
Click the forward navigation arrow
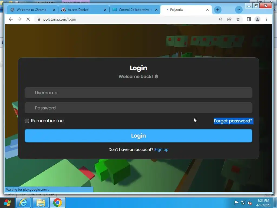[19, 19]
